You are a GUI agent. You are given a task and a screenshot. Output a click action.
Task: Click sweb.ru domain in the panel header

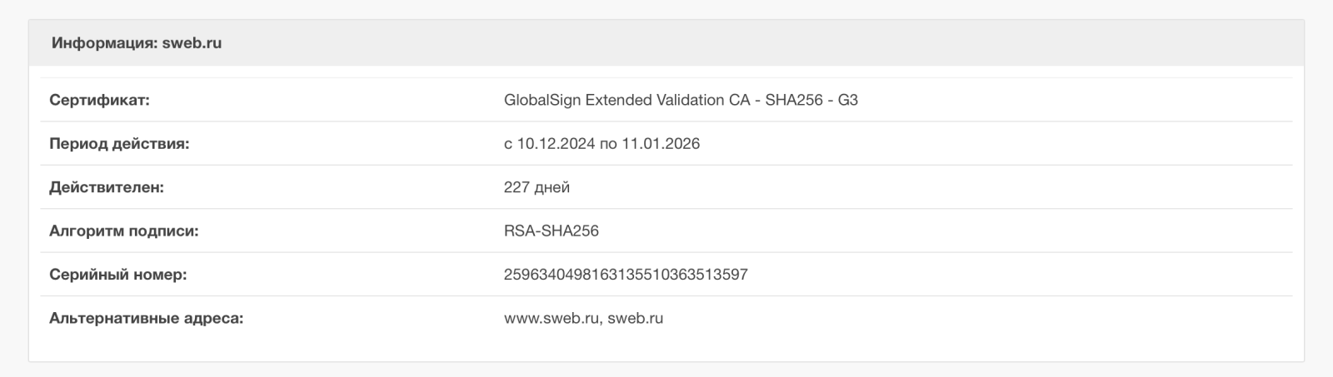192,43
